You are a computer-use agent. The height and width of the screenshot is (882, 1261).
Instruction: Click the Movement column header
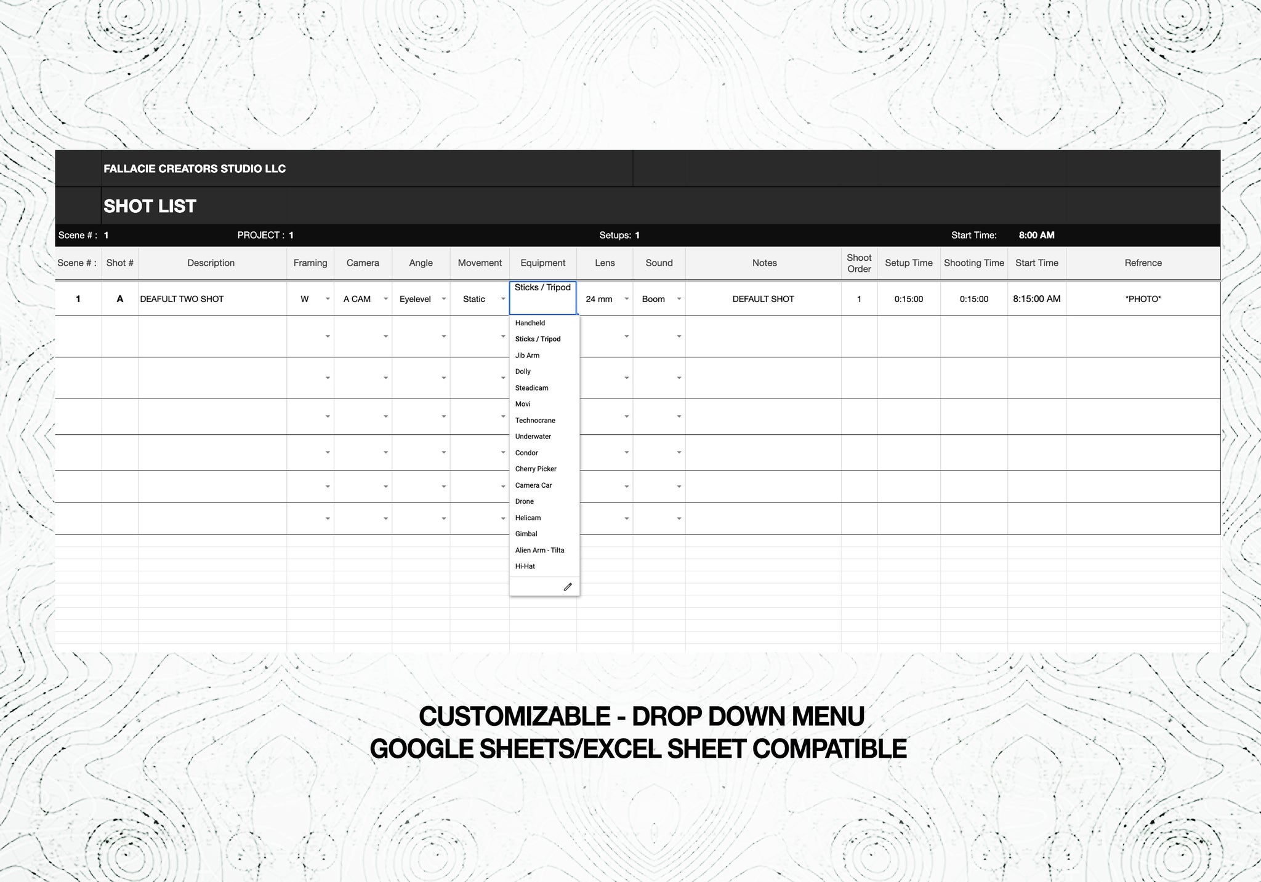[x=480, y=263]
